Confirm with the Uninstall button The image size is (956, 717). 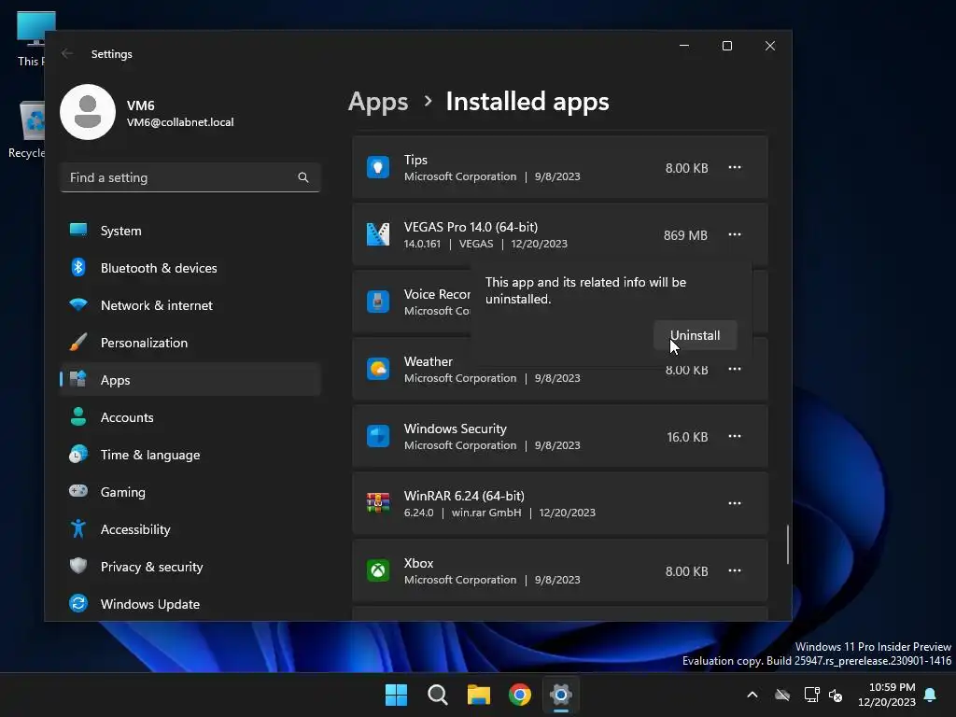(695, 335)
